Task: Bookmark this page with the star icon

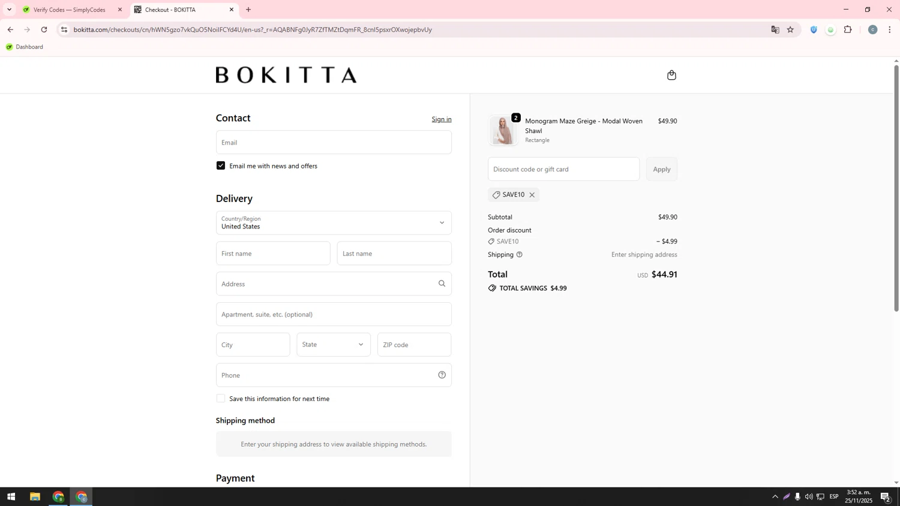Action: [790, 29]
